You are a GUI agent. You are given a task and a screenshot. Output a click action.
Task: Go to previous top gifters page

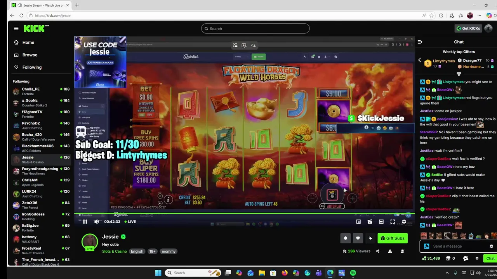pyautogui.click(x=419, y=60)
